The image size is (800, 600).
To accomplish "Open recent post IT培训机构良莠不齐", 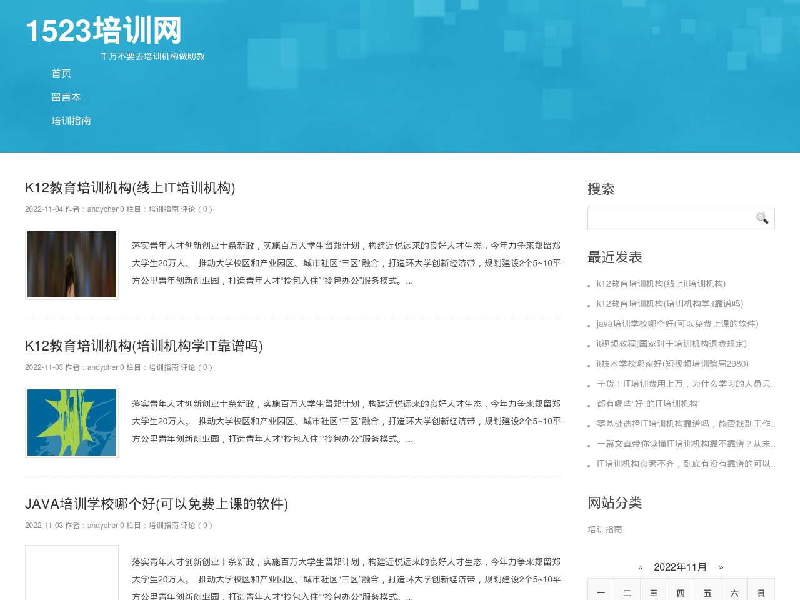I will (686, 464).
